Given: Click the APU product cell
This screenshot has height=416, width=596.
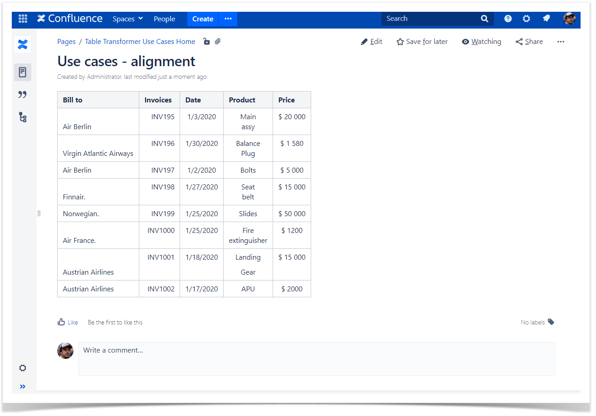Looking at the screenshot, I should click(x=248, y=289).
